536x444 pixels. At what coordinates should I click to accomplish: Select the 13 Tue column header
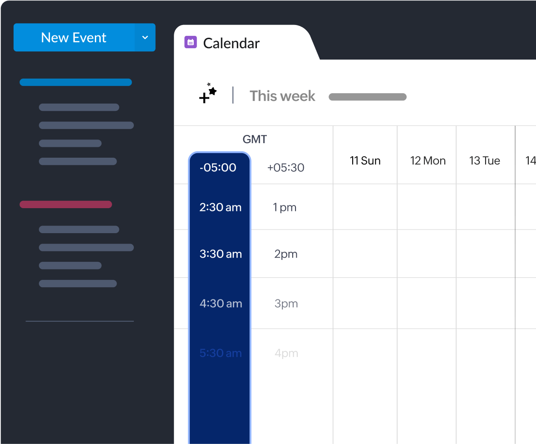485,160
